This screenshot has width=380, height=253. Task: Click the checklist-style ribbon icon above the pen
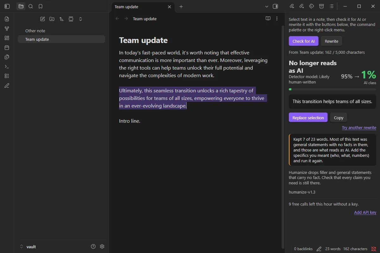[x=7, y=76]
